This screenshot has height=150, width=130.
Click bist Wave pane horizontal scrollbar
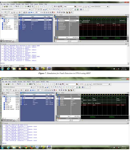(x=105, y=120)
